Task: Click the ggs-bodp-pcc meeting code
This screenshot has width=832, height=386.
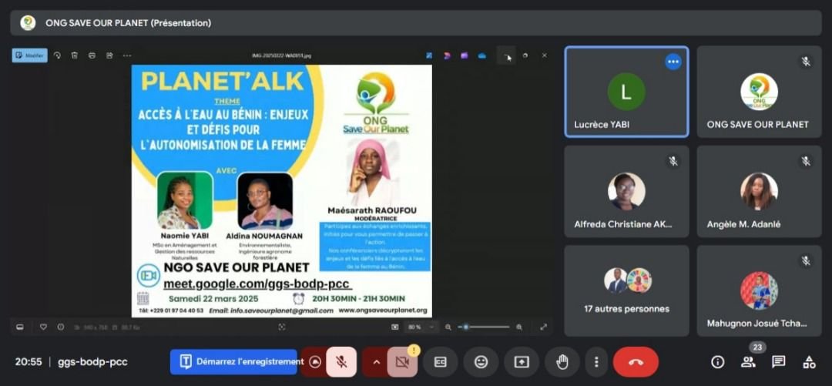Action: point(93,362)
